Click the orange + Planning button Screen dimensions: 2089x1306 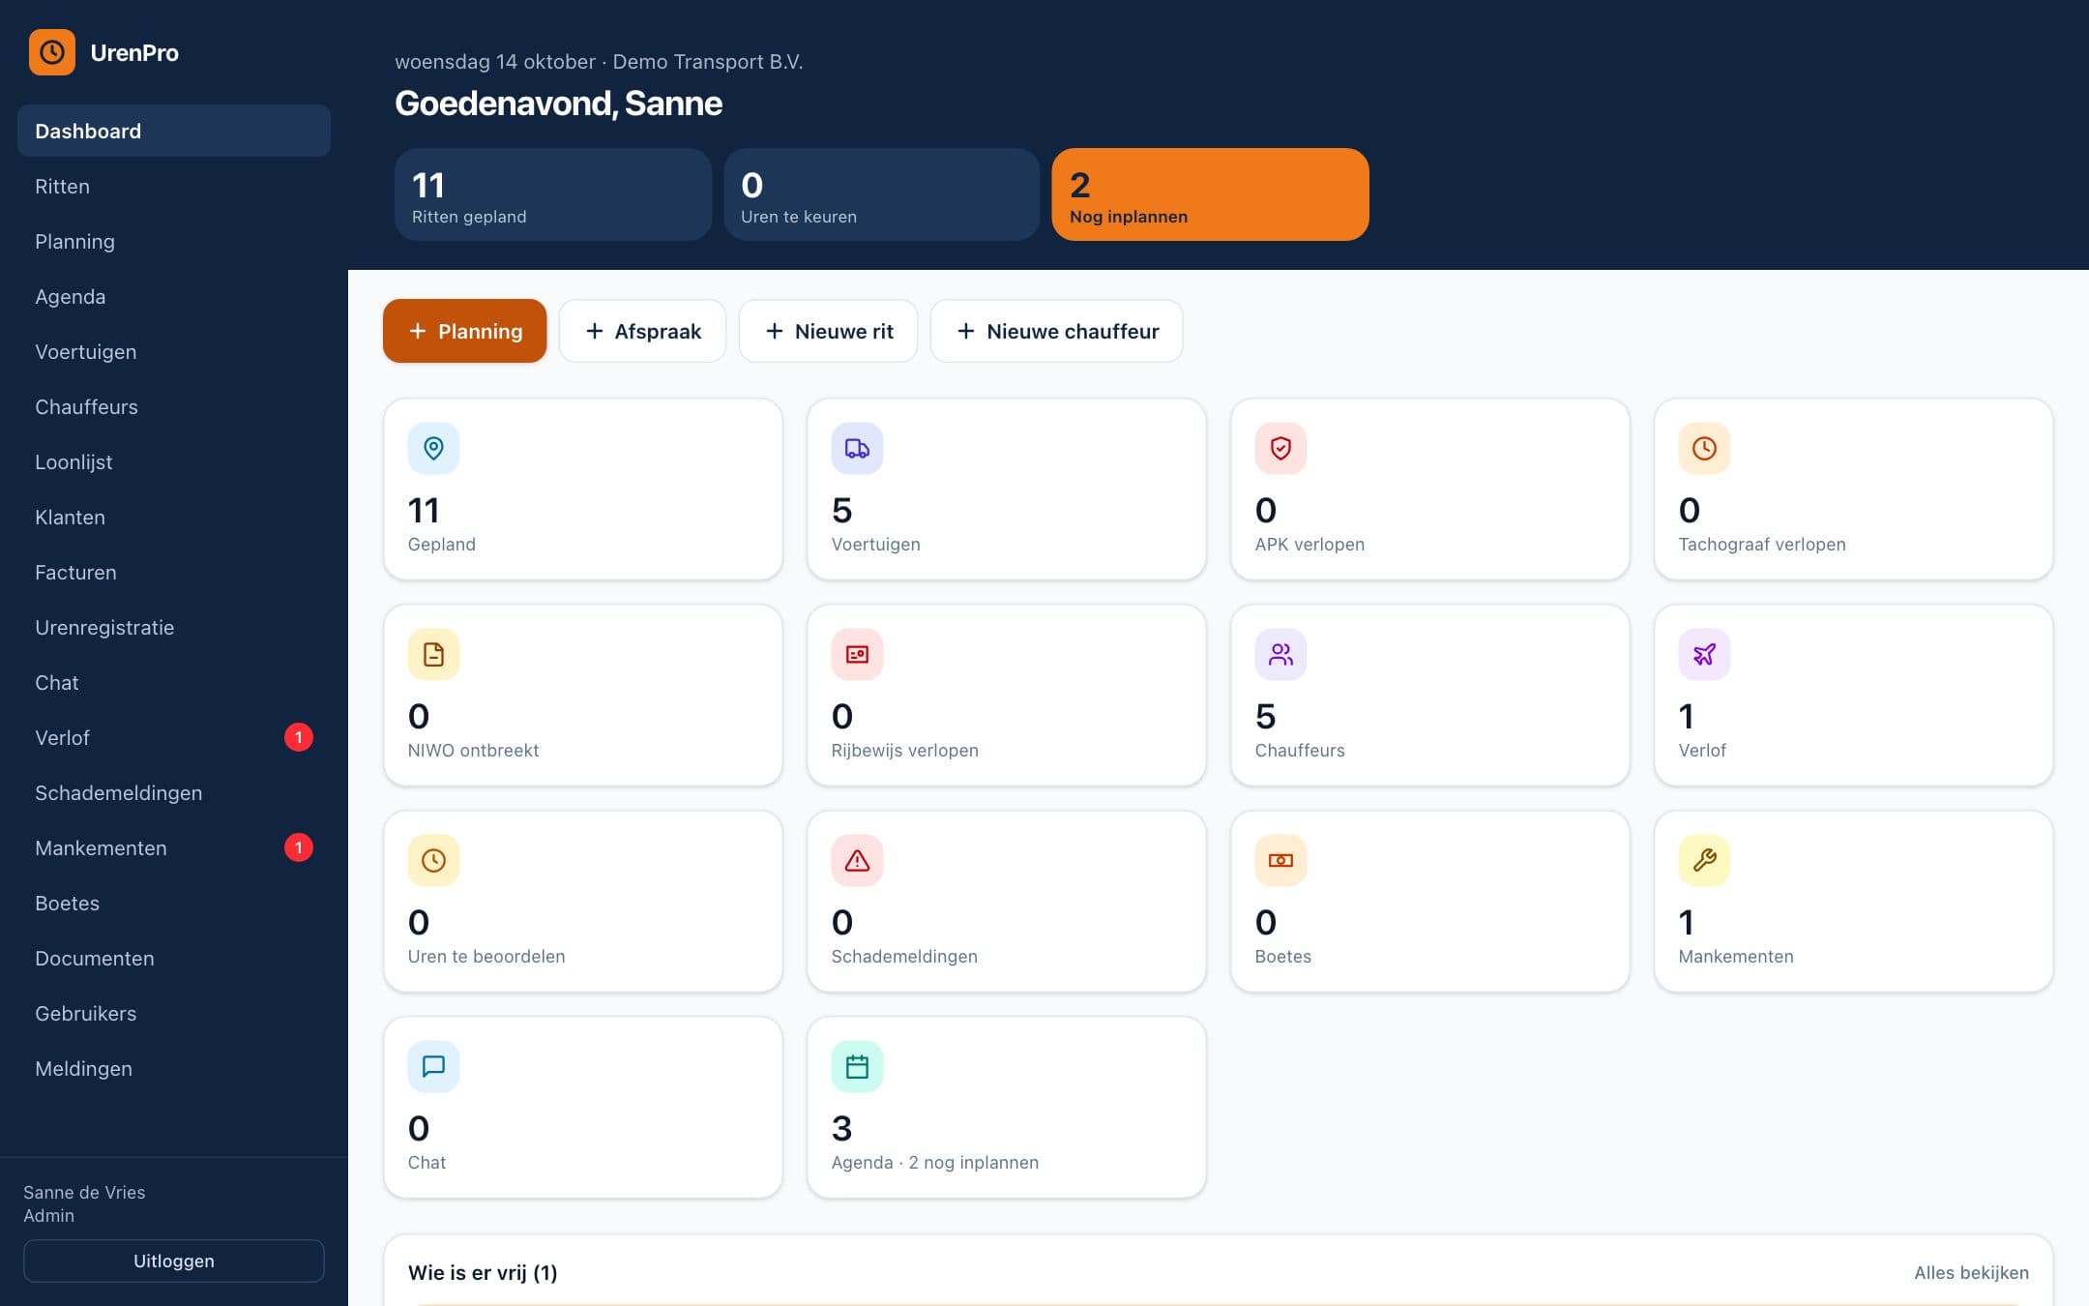464,331
